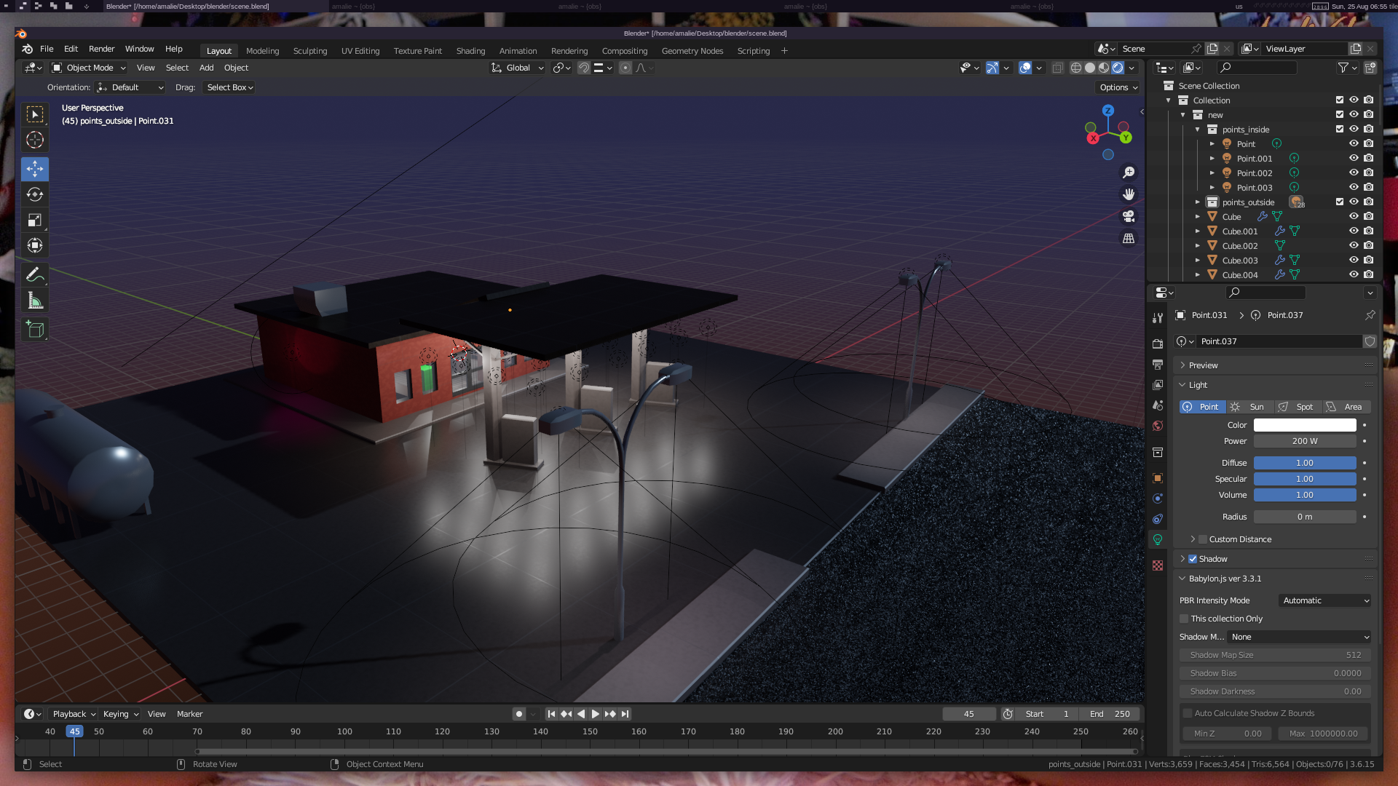
Task: Toggle the Shadow checkbox
Action: (1193, 559)
